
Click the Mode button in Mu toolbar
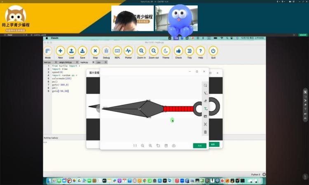pyautogui.click(x=48, y=51)
